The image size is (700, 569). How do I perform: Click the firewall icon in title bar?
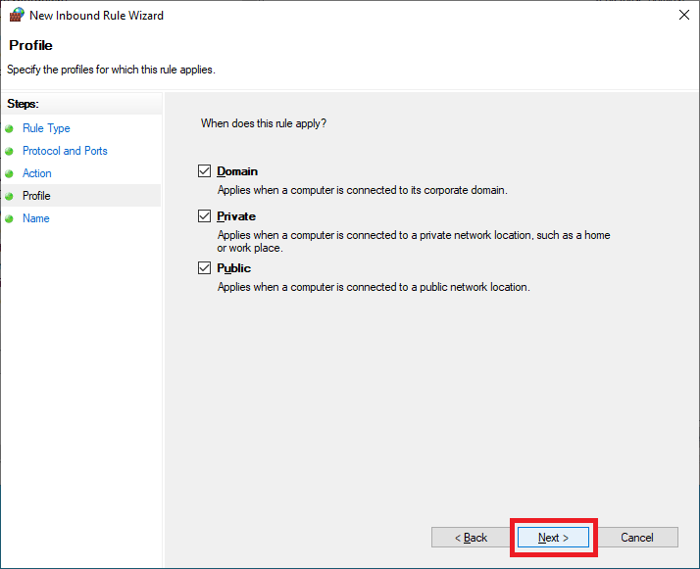[15, 16]
